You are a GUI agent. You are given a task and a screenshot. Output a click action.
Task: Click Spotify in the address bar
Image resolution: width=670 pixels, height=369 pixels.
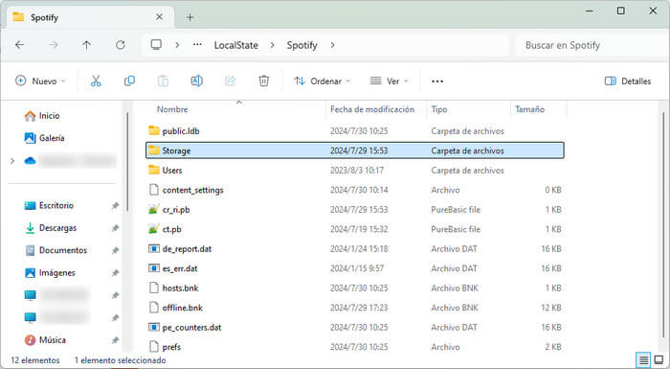click(302, 45)
